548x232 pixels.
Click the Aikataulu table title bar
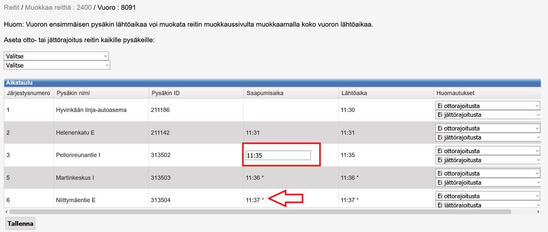(x=272, y=83)
